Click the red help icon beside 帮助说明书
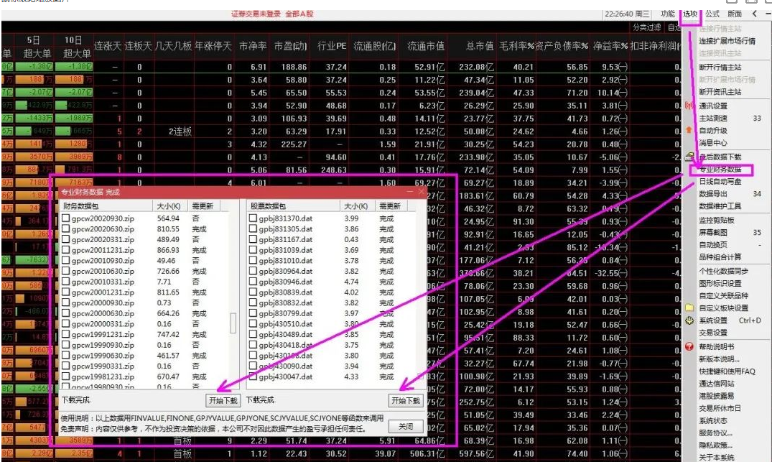The width and height of the screenshot is (772, 462). pyautogui.click(x=689, y=346)
